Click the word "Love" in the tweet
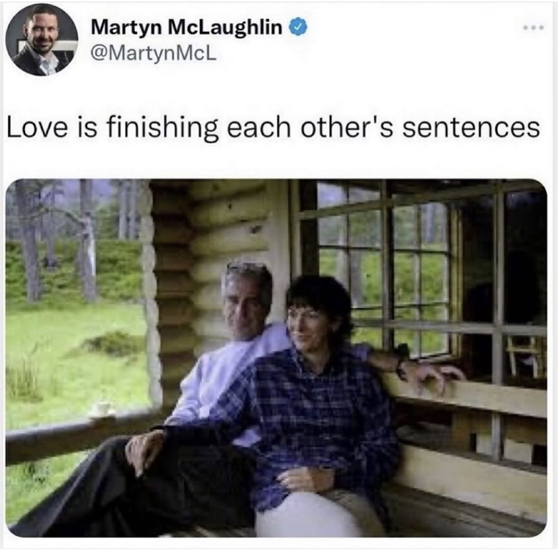Screen dimensions: 558x550 click(37, 128)
